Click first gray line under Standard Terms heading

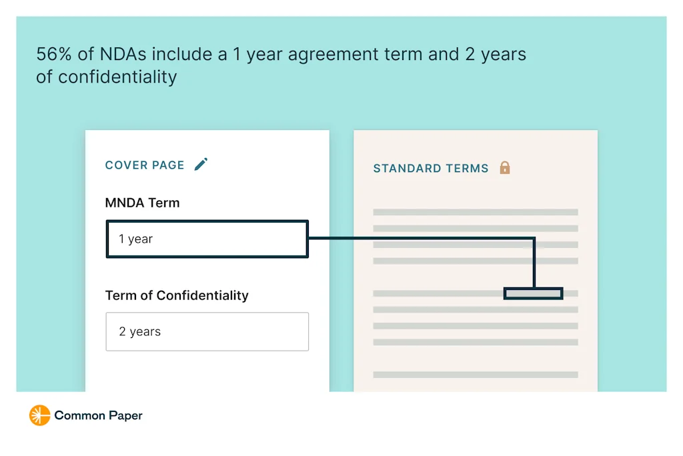(475, 212)
